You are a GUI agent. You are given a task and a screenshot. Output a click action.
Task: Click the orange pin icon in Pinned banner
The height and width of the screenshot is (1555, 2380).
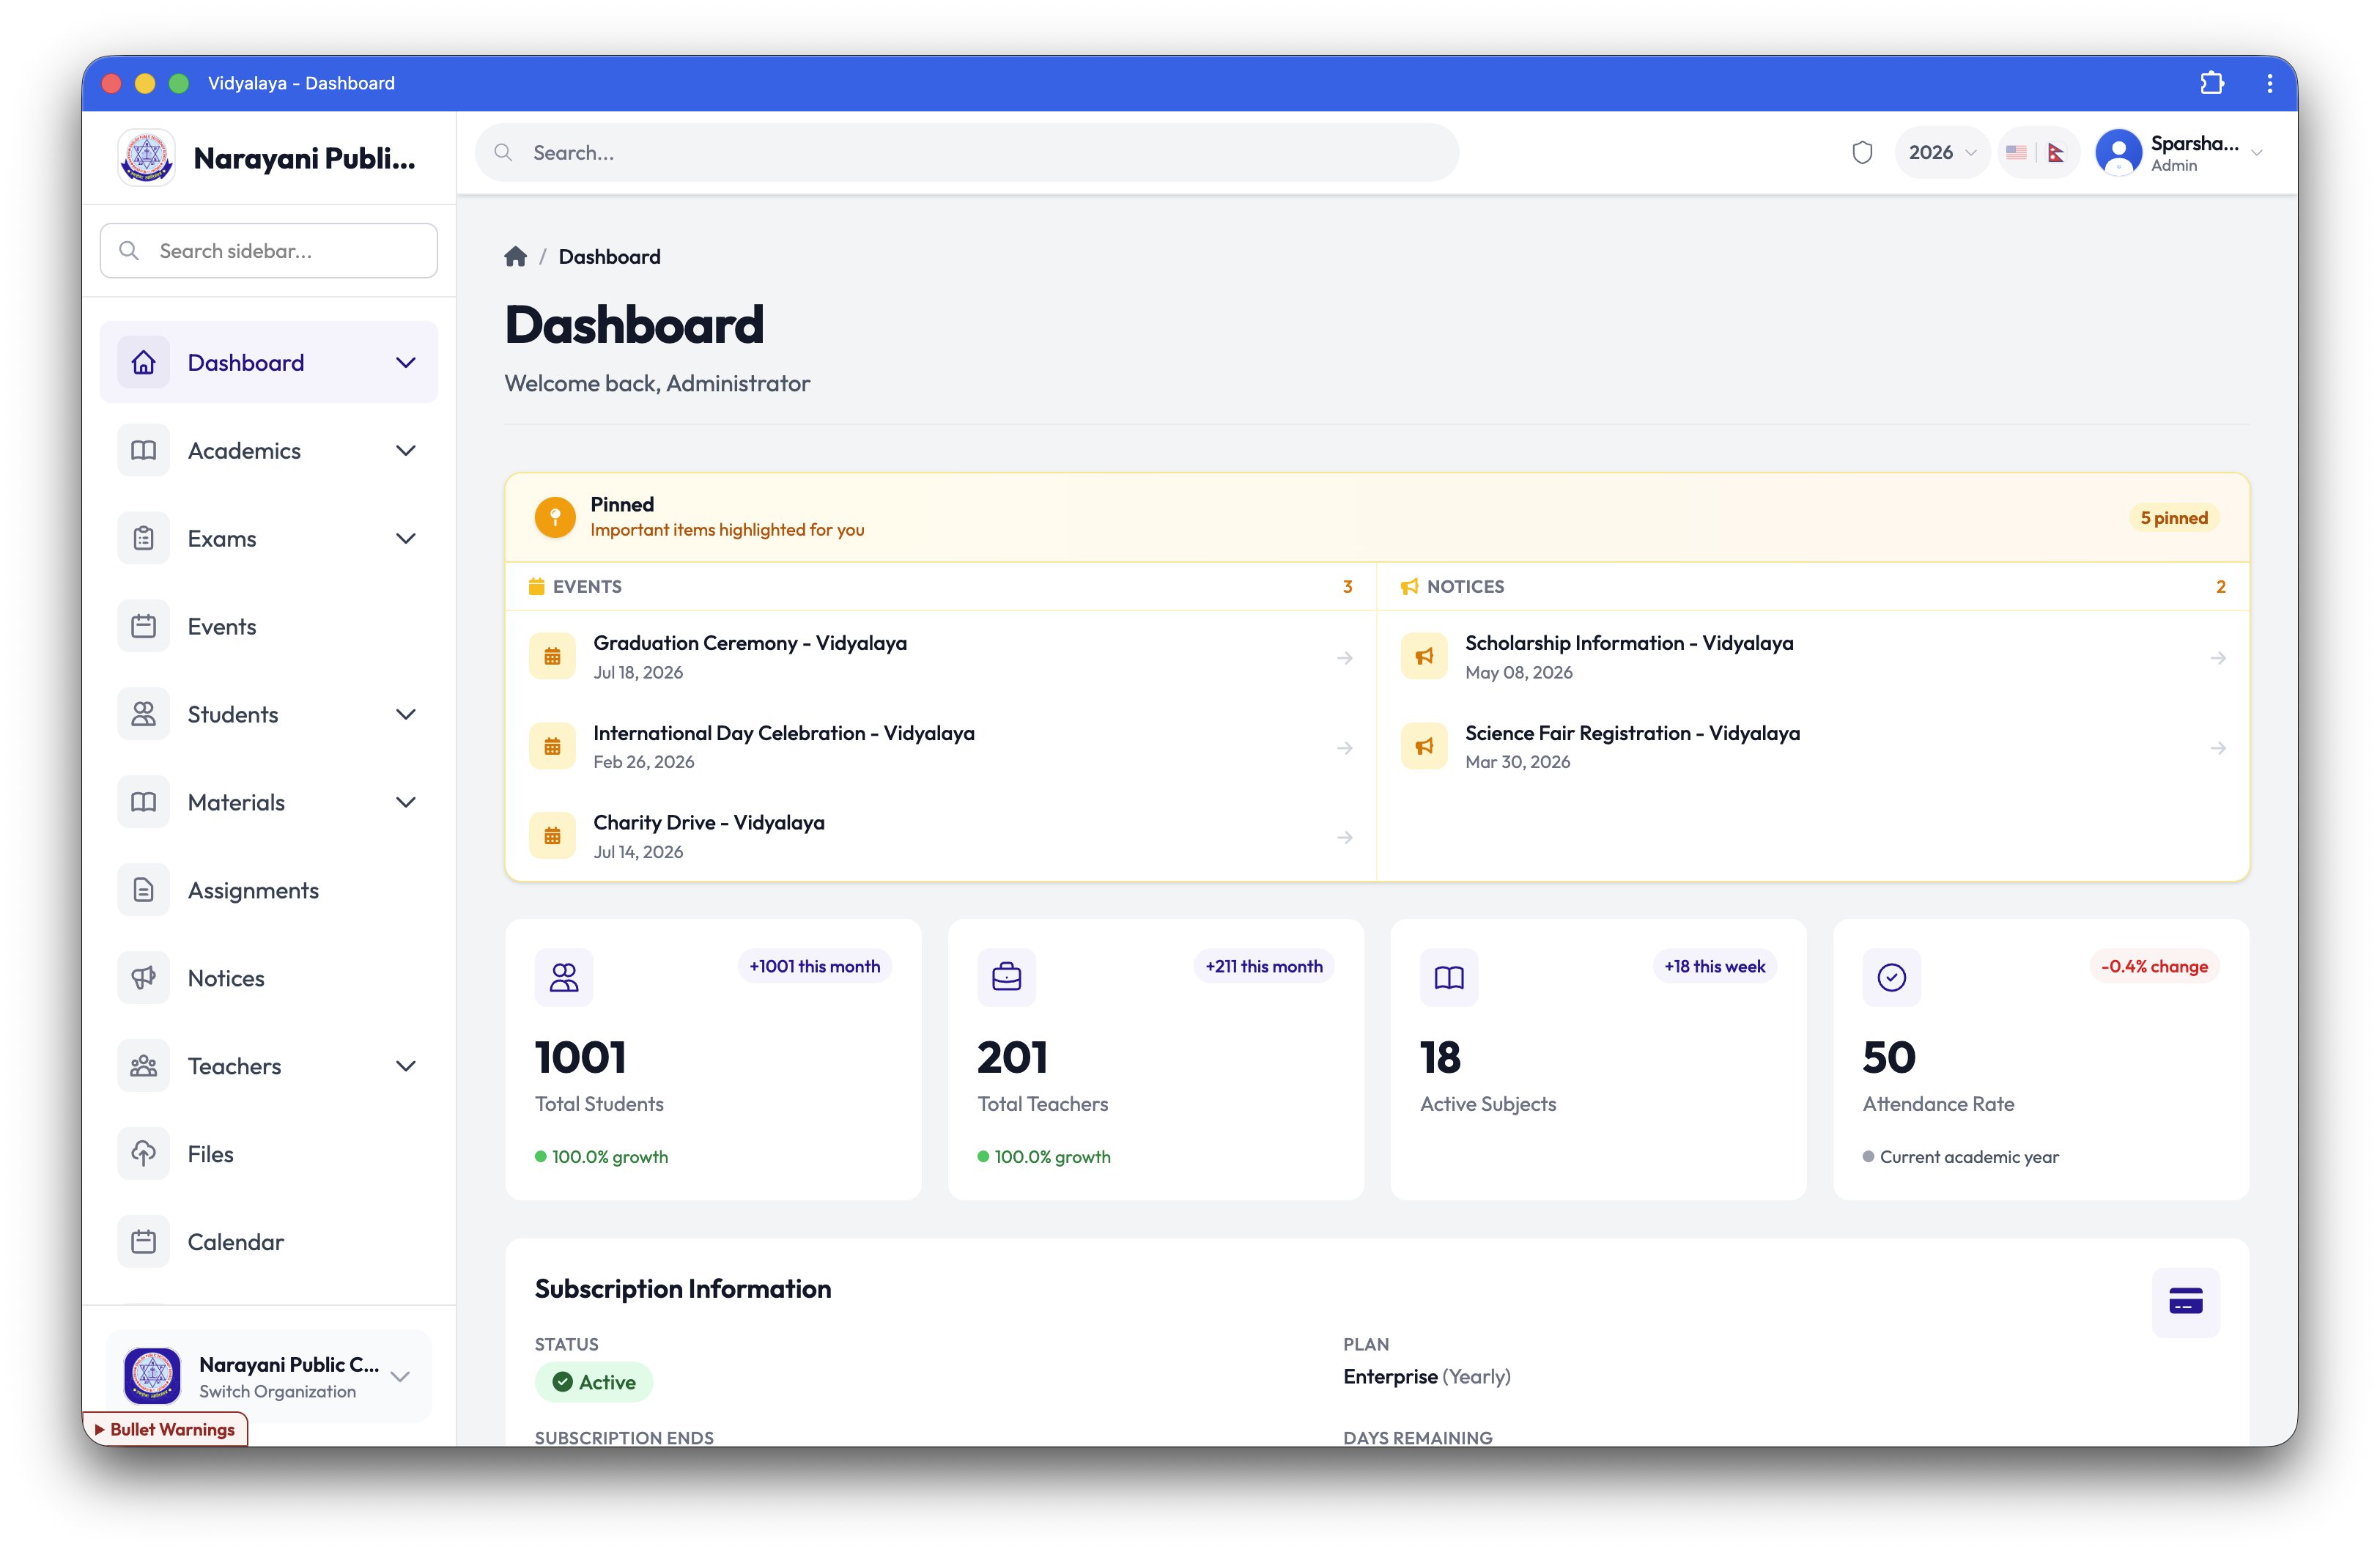pyautogui.click(x=555, y=517)
